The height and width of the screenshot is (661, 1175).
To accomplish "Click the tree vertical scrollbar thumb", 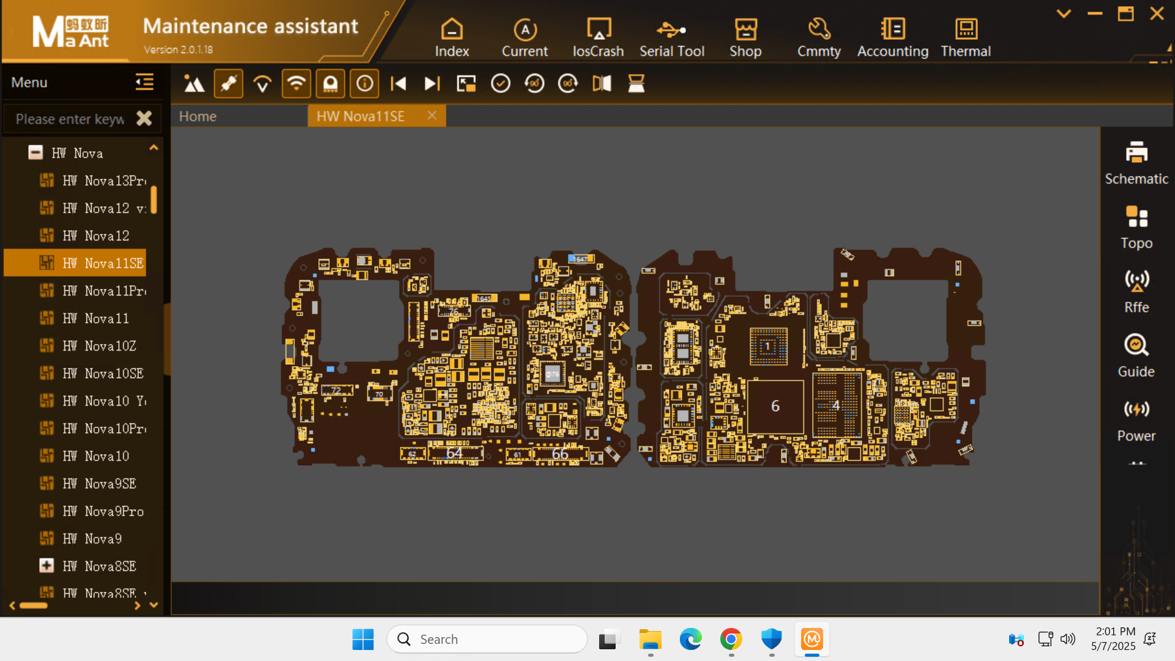I will pyautogui.click(x=154, y=200).
